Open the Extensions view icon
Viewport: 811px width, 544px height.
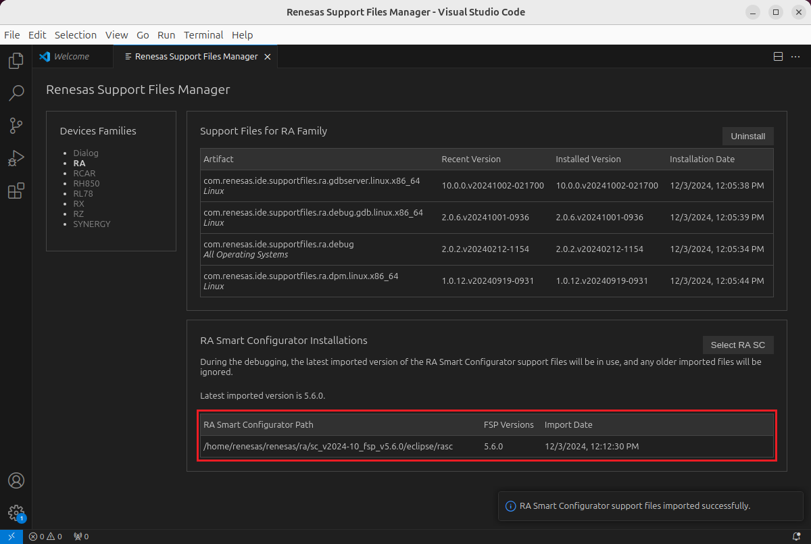pyautogui.click(x=16, y=191)
